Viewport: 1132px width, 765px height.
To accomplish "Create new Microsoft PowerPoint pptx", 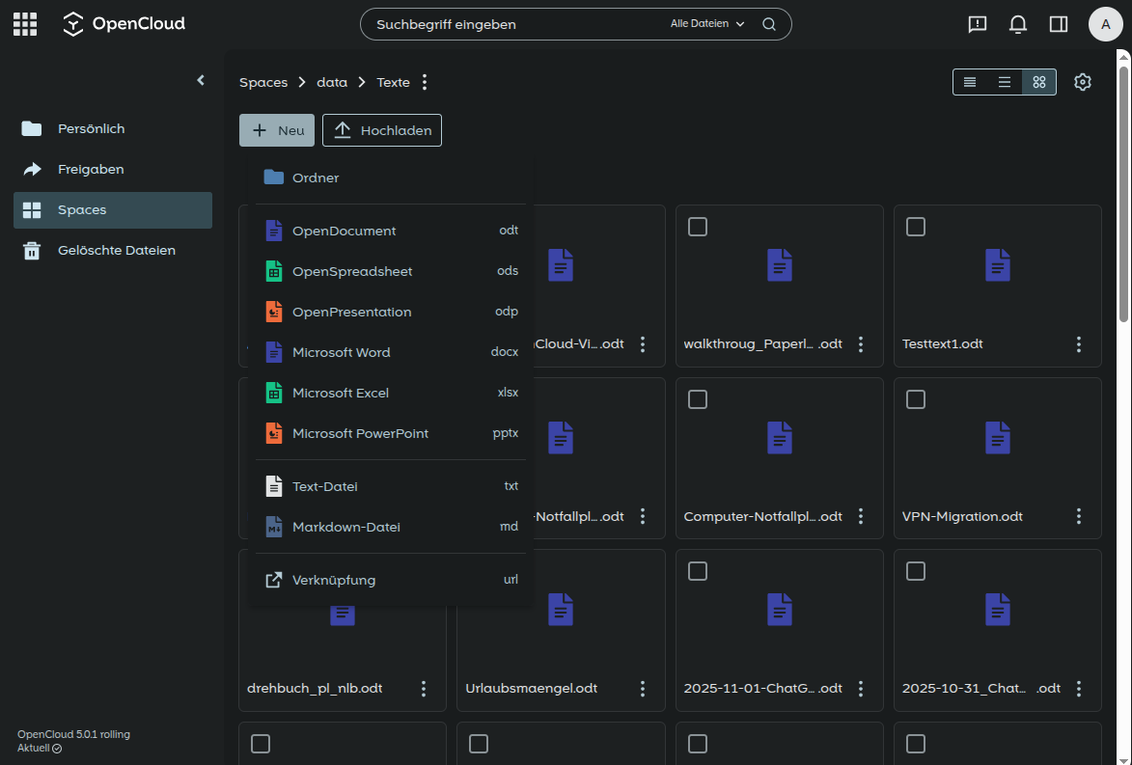I will click(x=391, y=433).
